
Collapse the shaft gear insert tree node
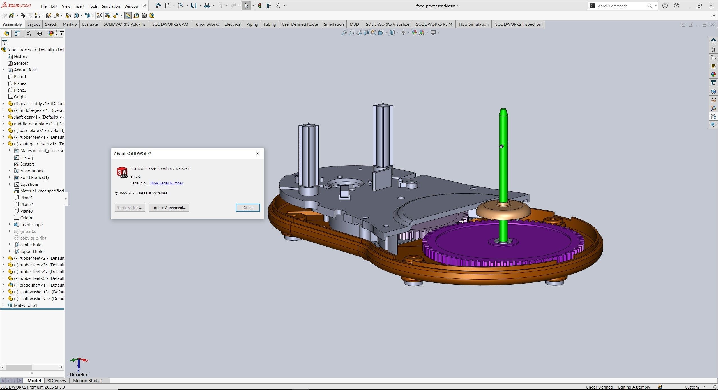tap(3, 144)
